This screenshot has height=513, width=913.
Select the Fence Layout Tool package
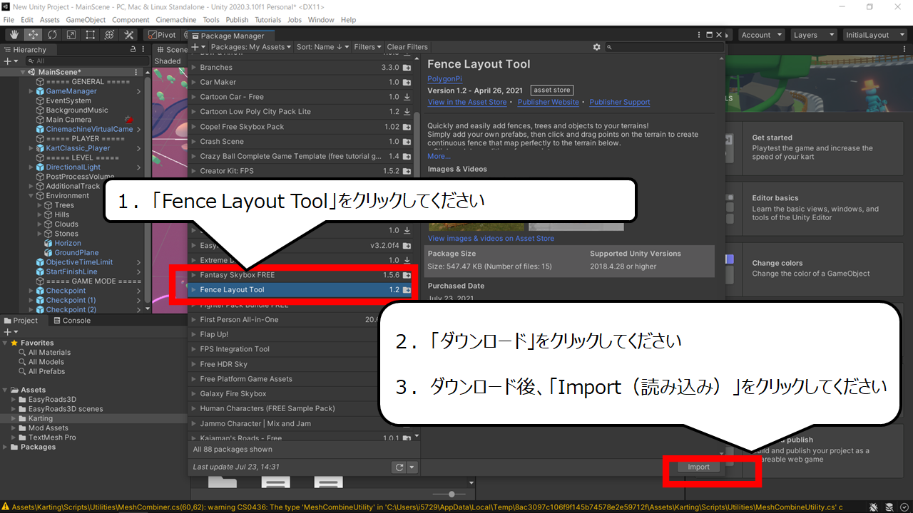click(300, 290)
